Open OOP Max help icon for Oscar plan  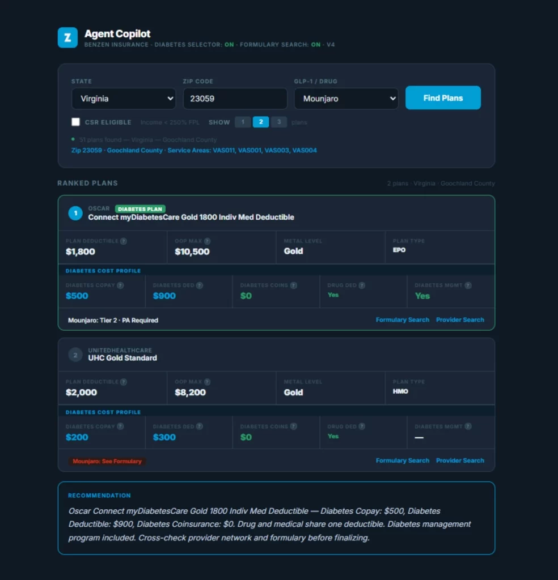click(208, 241)
